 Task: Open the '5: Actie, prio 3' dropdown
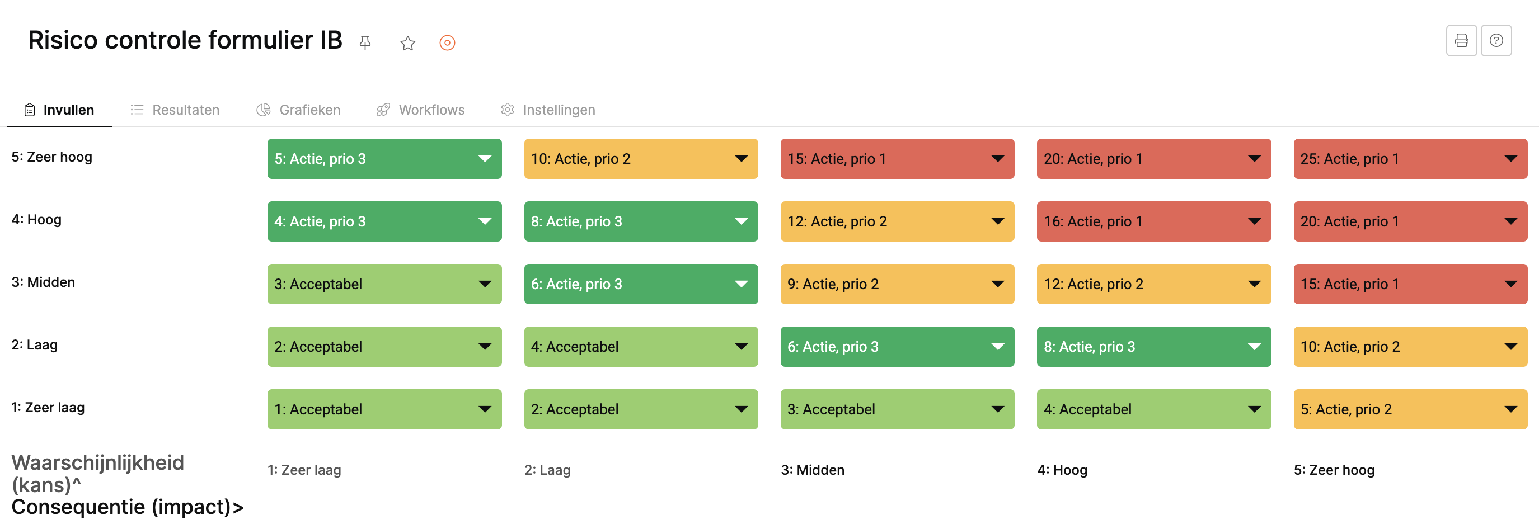pyautogui.click(x=384, y=159)
